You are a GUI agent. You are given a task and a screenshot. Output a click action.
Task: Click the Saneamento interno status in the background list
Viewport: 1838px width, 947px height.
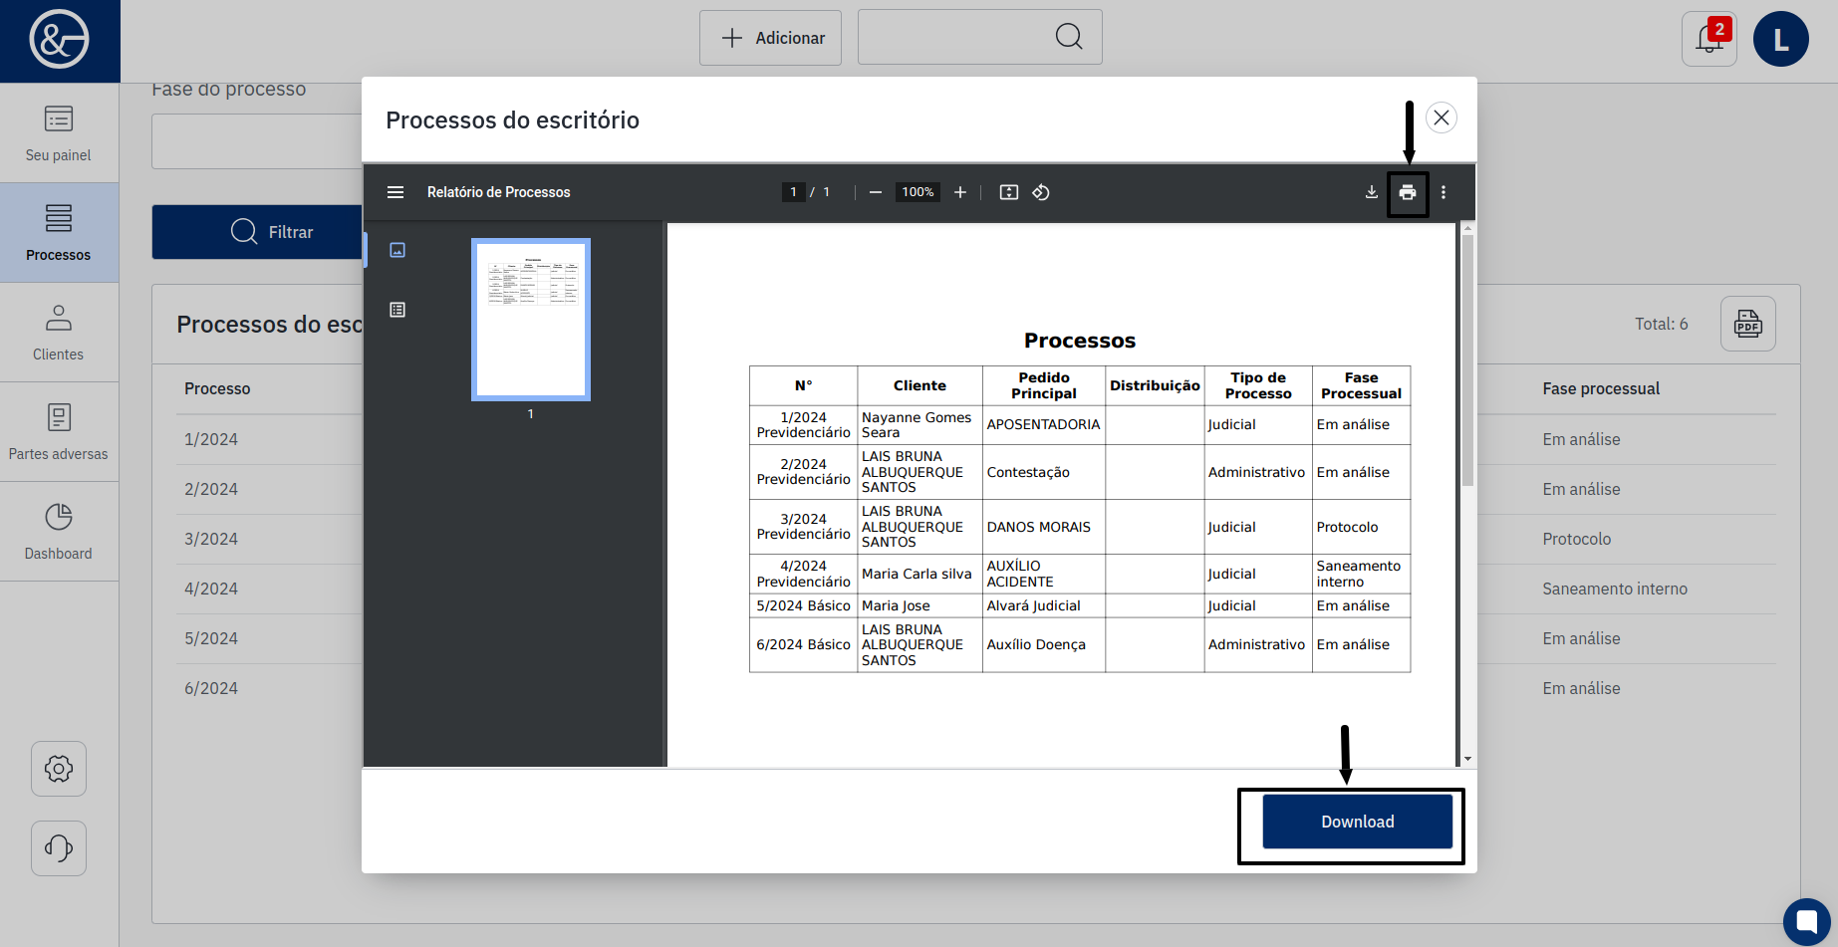1615,589
